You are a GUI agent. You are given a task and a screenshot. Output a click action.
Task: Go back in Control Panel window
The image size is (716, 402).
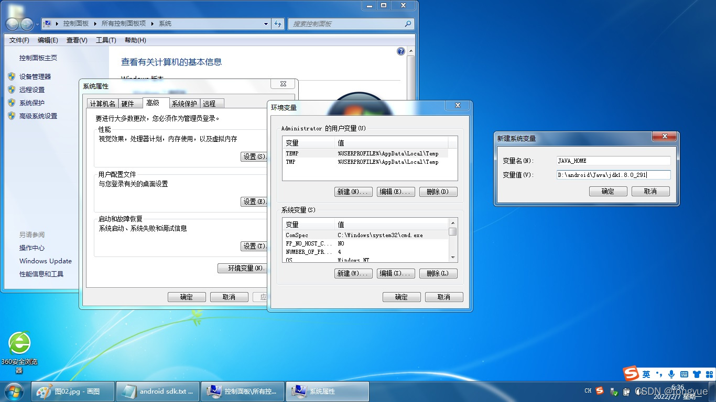click(13, 24)
